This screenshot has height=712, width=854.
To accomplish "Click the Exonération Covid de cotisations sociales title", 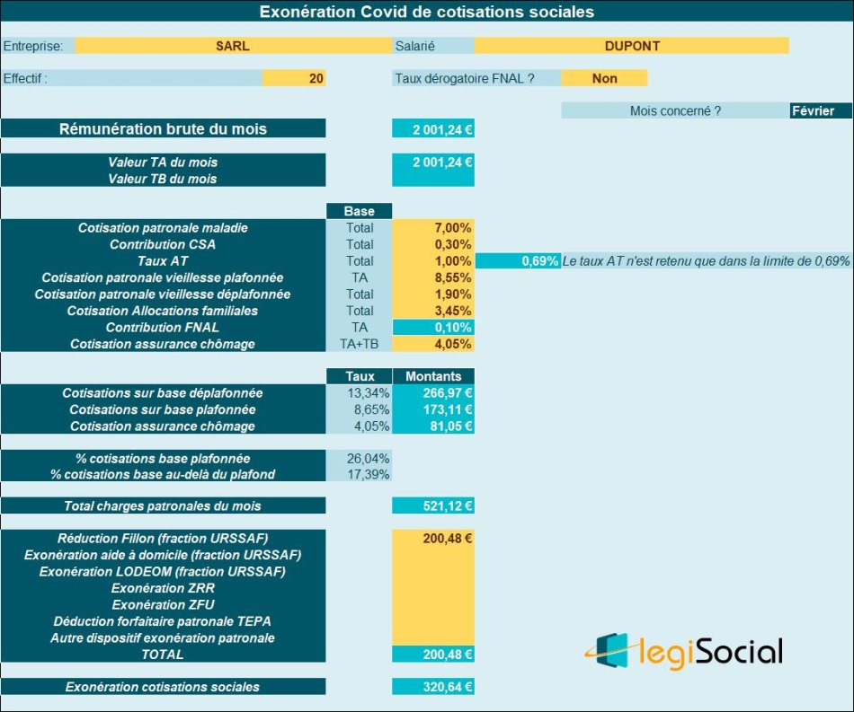I will pos(426,12).
